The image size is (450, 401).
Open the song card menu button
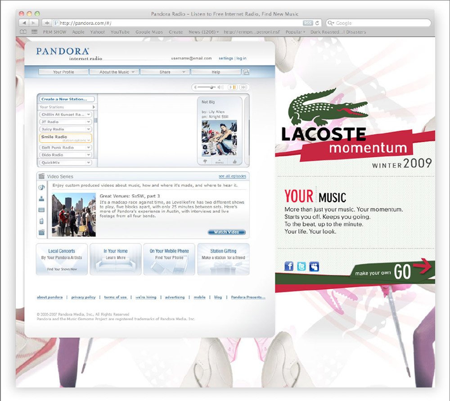[220, 162]
